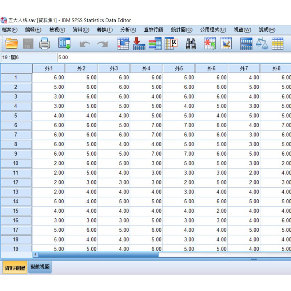291x291 pixels.
Task: Click the Redo arrow icon
Action: [103, 44]
